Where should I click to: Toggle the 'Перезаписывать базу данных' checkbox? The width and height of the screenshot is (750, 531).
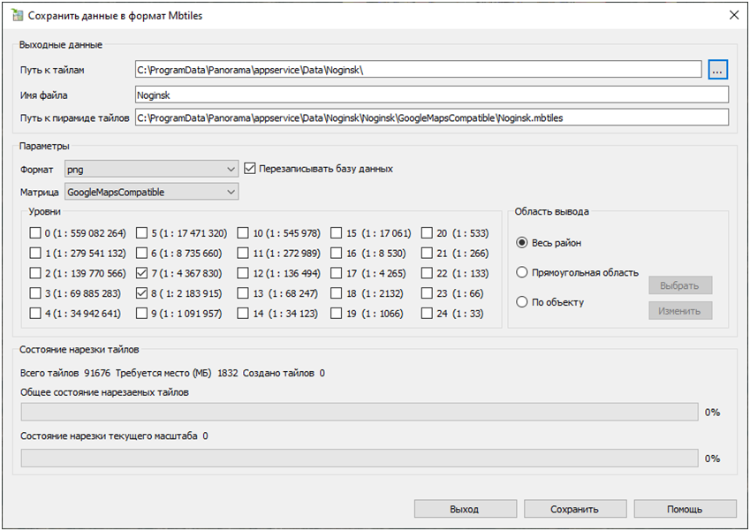250,168
